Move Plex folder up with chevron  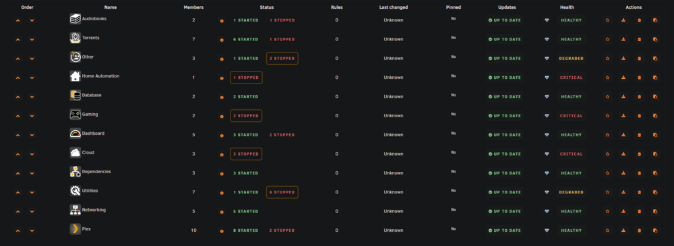(x=18, y=230)
